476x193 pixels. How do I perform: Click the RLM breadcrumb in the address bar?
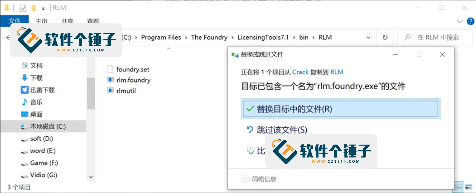pos(325,37)
